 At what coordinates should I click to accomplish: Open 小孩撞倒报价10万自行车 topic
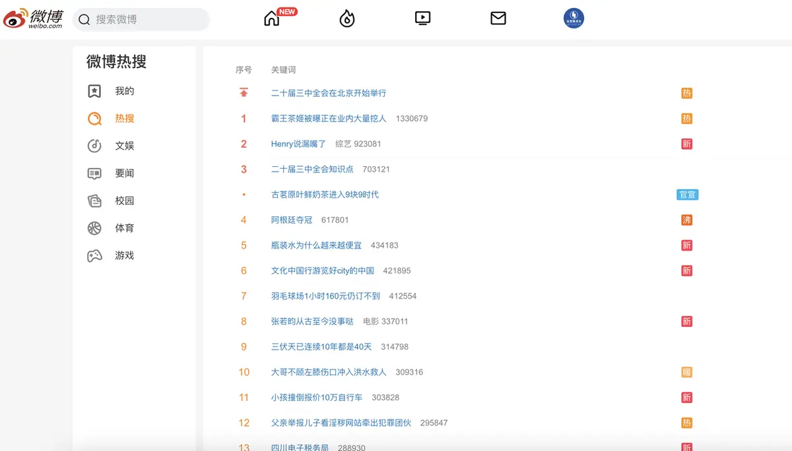pos(317,398)
